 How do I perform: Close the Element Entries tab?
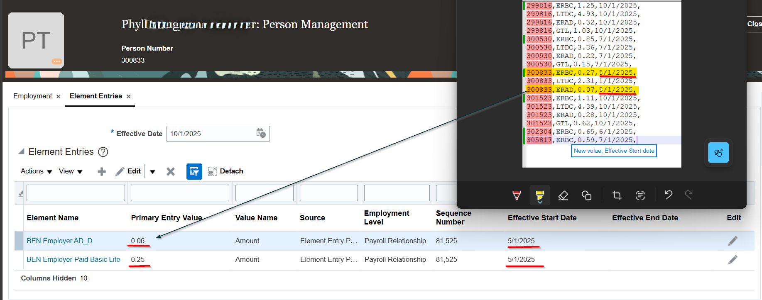pos(129,97)
